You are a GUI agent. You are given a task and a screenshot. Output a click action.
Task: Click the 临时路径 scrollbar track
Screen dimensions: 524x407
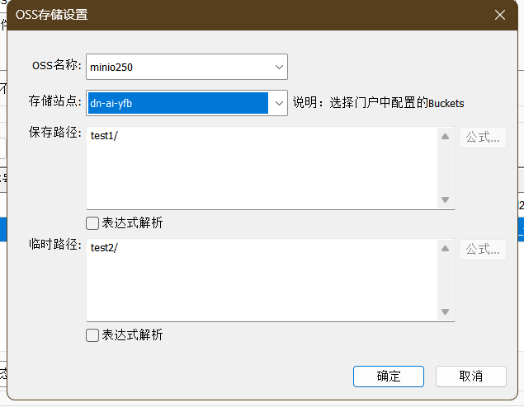(x=445, y=280)
